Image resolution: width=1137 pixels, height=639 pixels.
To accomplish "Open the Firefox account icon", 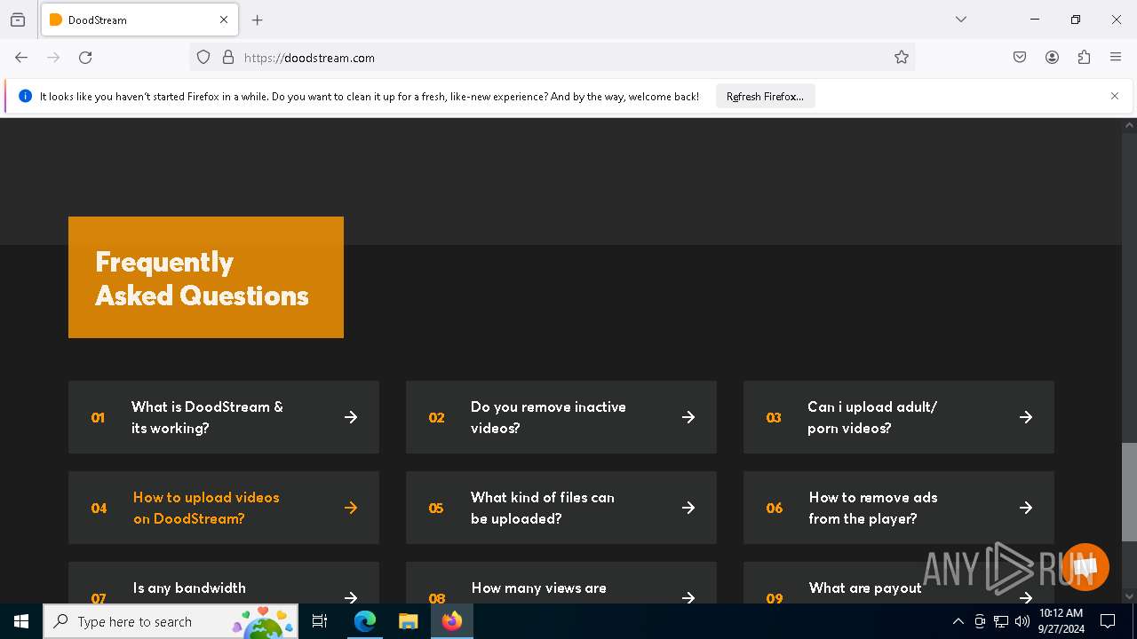I will [x=1052, y=58].
